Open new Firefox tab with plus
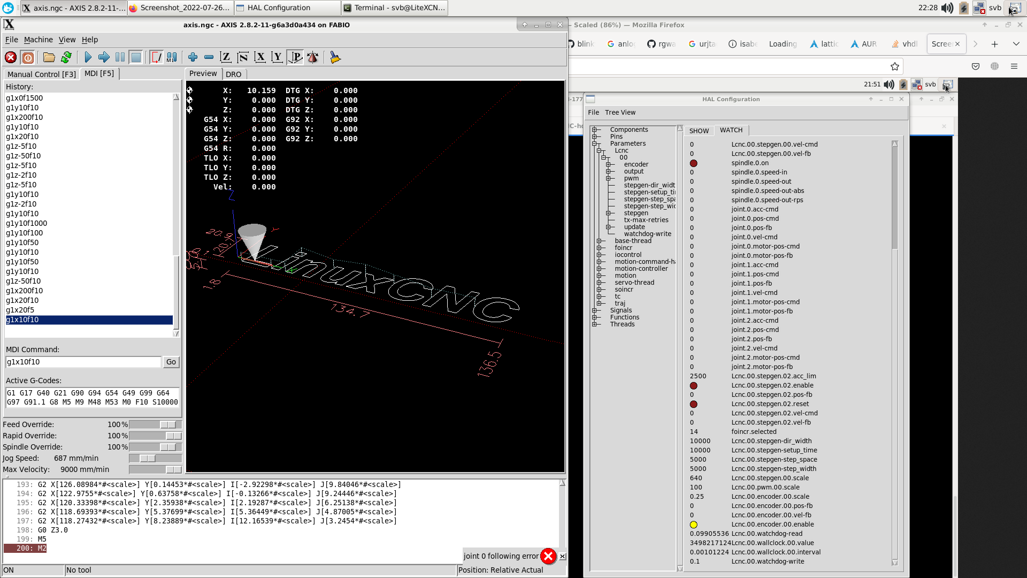1027x578 pixels. (994, 44)
